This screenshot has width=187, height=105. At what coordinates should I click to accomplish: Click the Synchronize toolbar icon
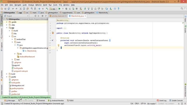coord(9,9)
